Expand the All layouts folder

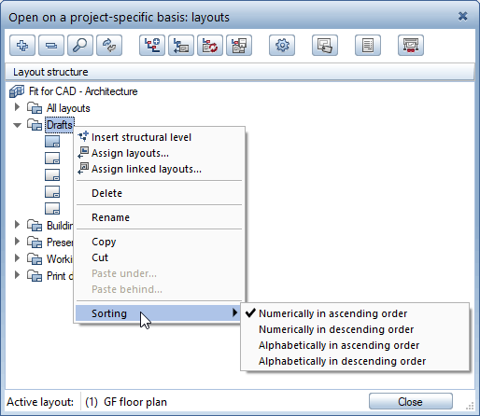(17, 107)
